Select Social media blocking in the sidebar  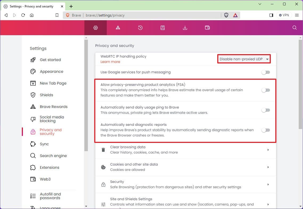52,119
